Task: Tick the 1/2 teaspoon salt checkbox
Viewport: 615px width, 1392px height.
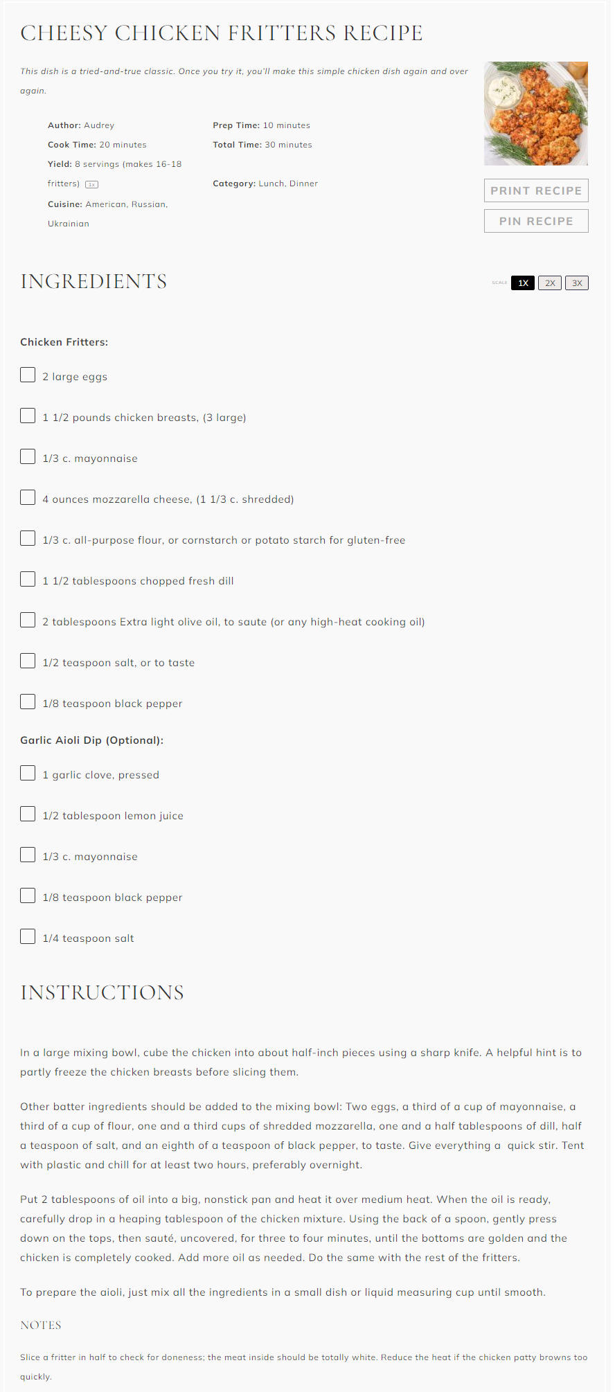Action: (28, 661)
